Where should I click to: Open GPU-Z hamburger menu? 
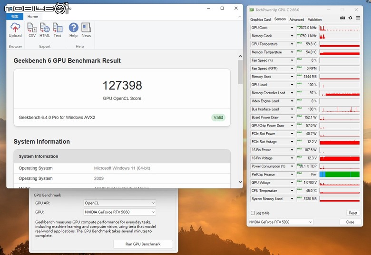[x=358, y=18]
